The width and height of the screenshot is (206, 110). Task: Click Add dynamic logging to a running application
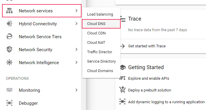pos(166,102)
